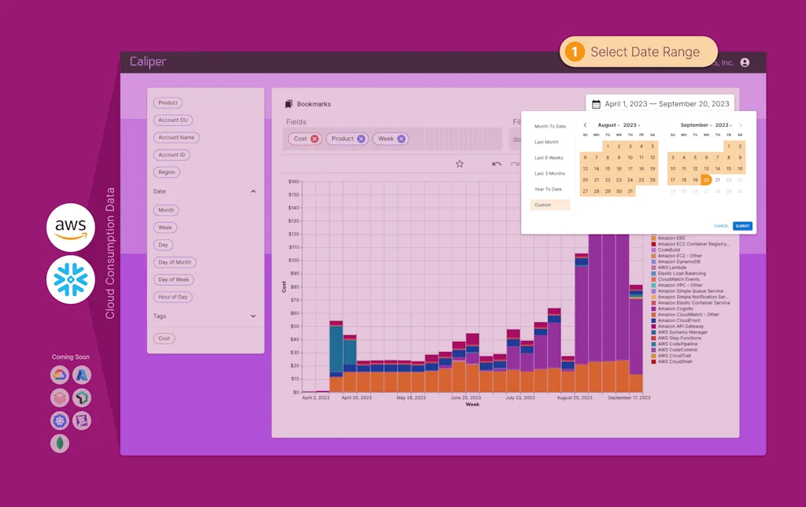Collapse the Date section in the sidebar

[x=253, y=191]
